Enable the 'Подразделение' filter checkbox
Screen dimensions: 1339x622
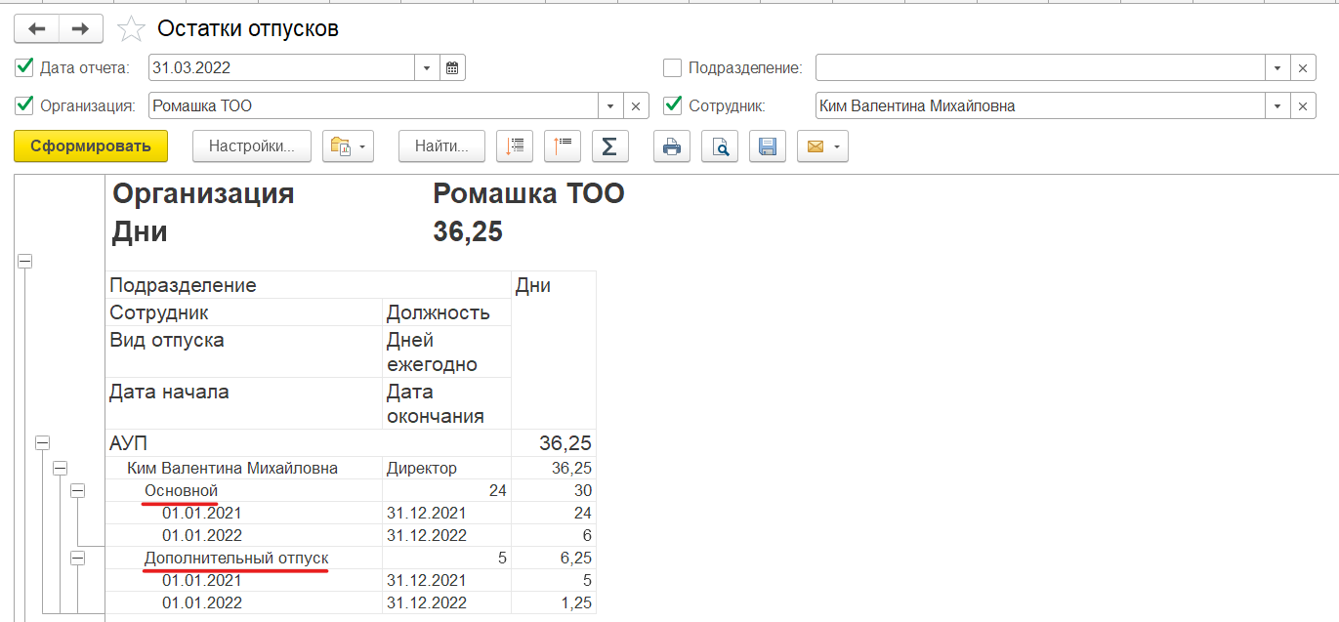coord(672,68)
